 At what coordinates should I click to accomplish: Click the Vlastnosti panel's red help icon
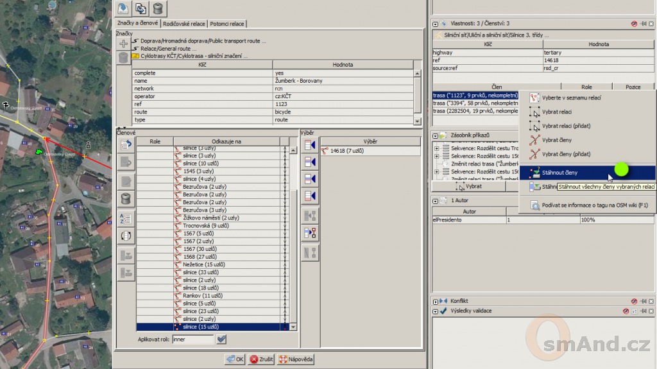(634, 24)
